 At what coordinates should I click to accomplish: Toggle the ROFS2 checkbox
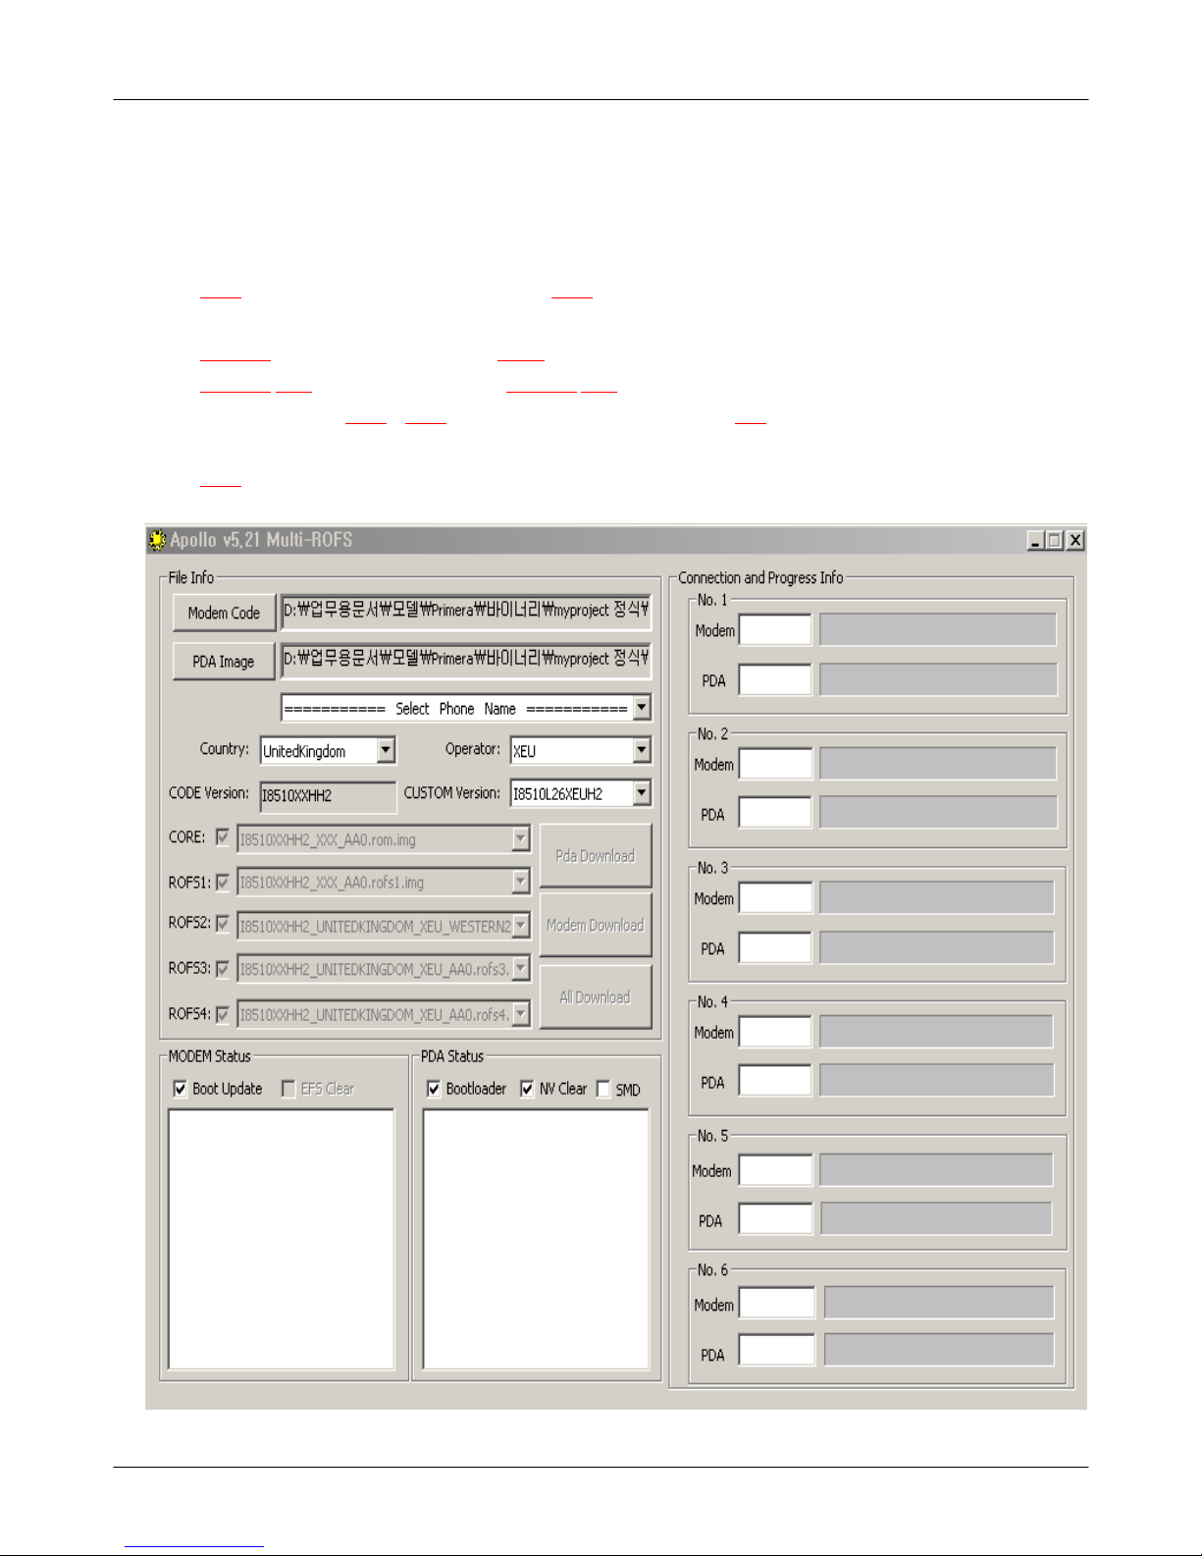click(x=223, y=924)
